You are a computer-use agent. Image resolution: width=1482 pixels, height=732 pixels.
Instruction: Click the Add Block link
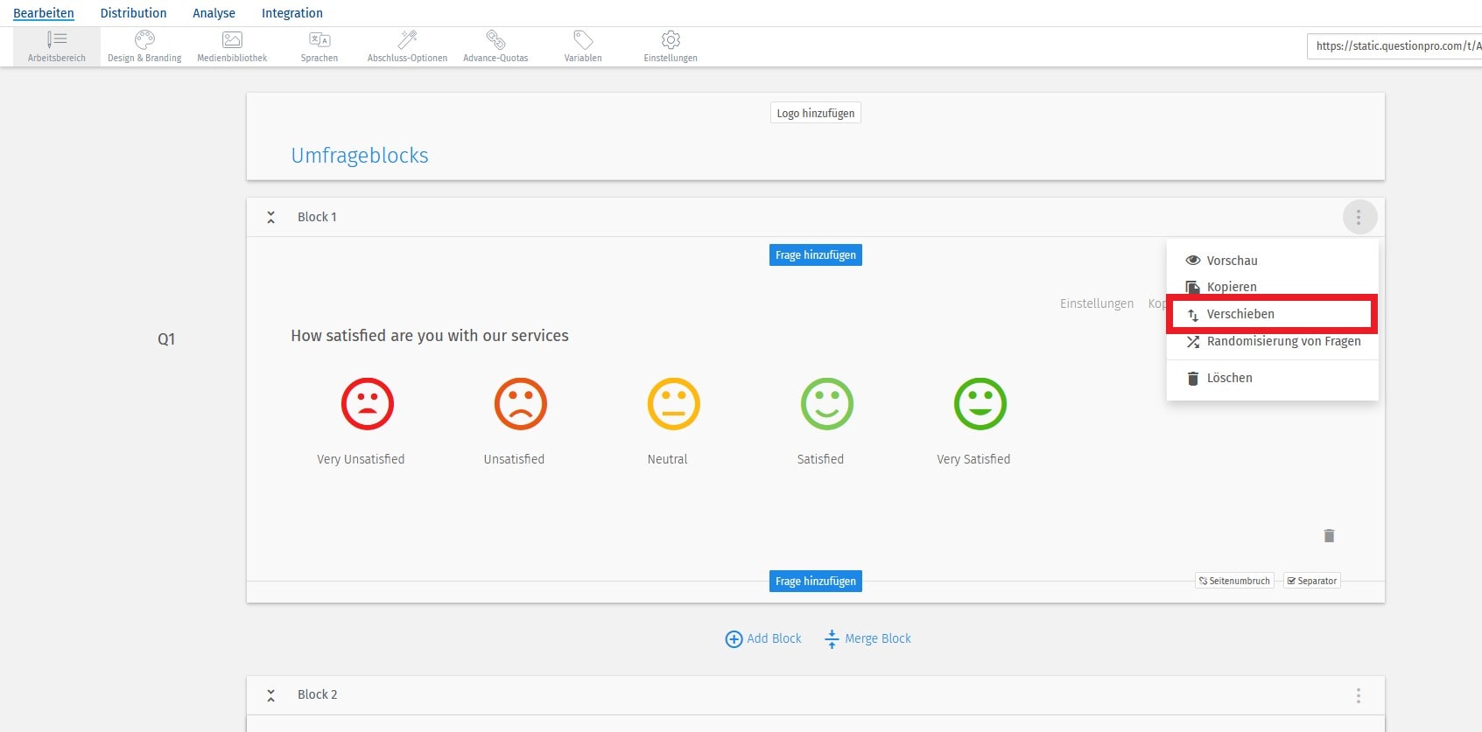click(x=763, y=639)
